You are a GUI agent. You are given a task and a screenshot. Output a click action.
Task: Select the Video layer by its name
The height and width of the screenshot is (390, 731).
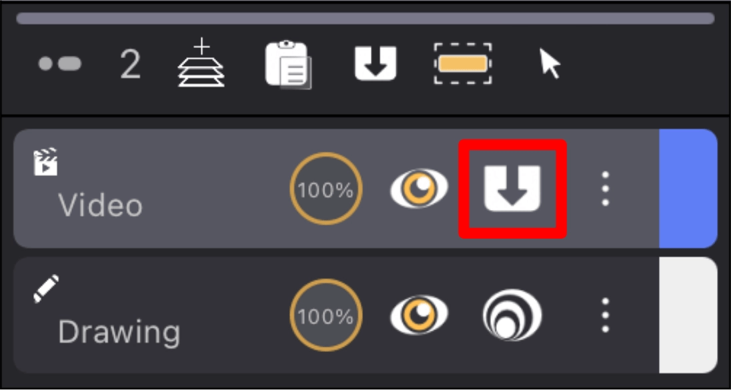click(100, 205)
